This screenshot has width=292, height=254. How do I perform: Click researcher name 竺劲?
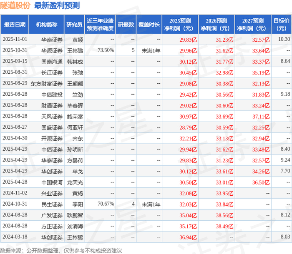tap(78, 95)
